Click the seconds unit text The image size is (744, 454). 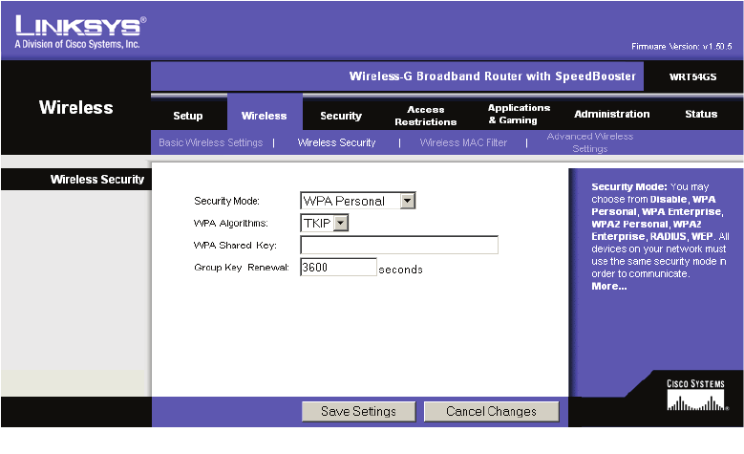(400, 270)
